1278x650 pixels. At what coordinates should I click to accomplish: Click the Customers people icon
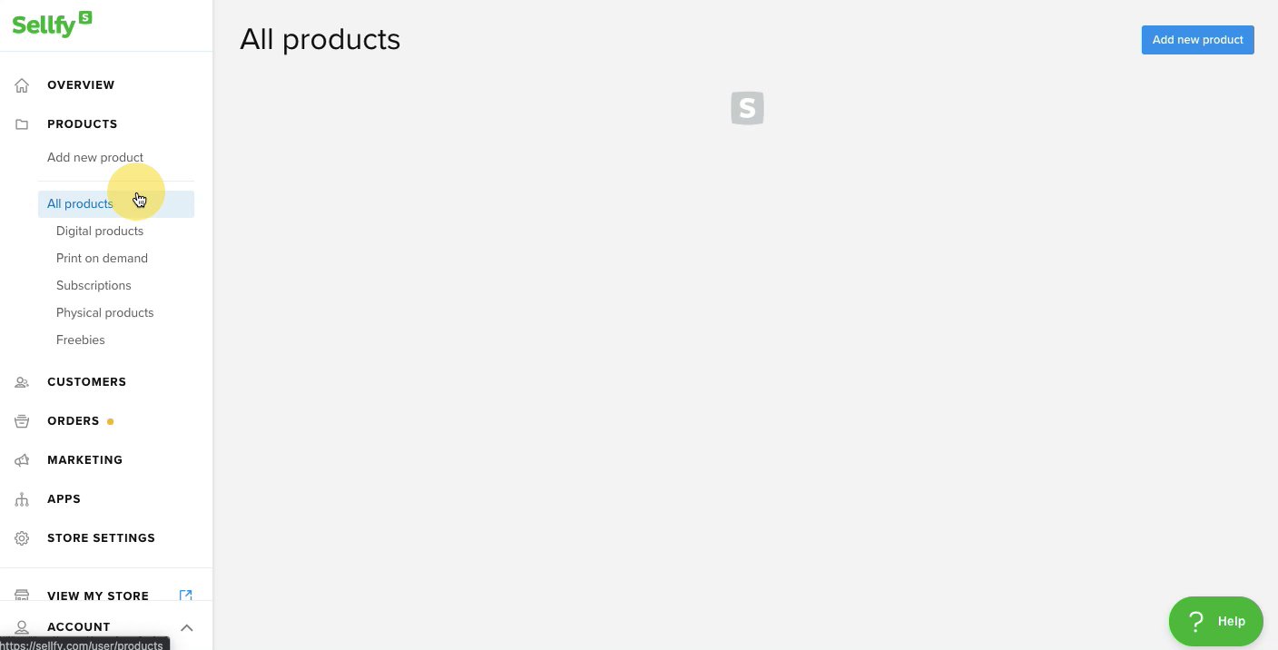pos(22,382)
